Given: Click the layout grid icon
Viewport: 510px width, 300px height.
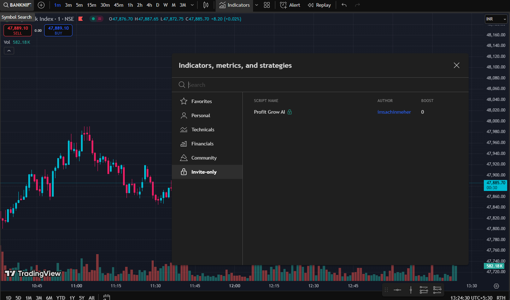Looking at the screenshot, I should [x=267, y=5].
